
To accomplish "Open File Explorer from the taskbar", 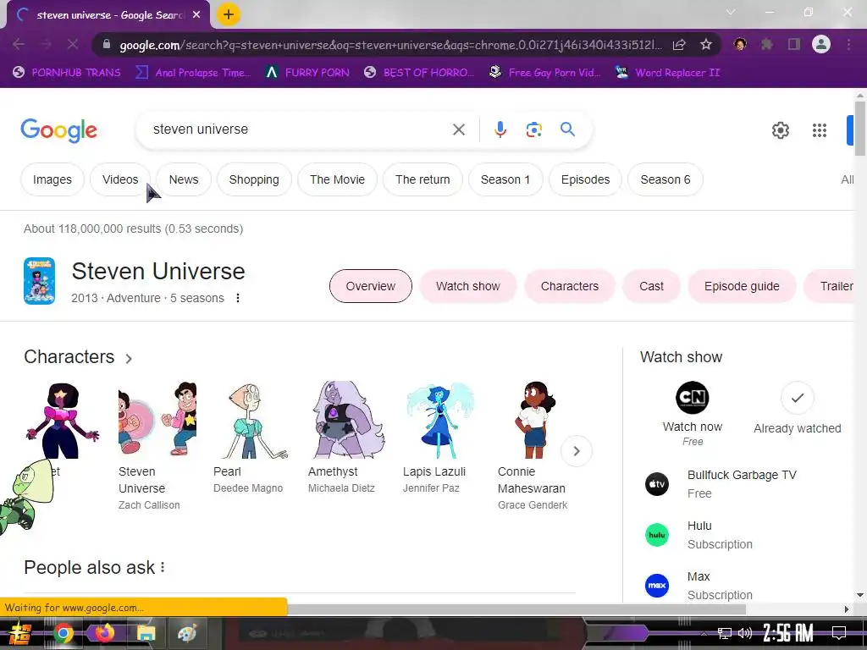I will (x=146, y=633).
